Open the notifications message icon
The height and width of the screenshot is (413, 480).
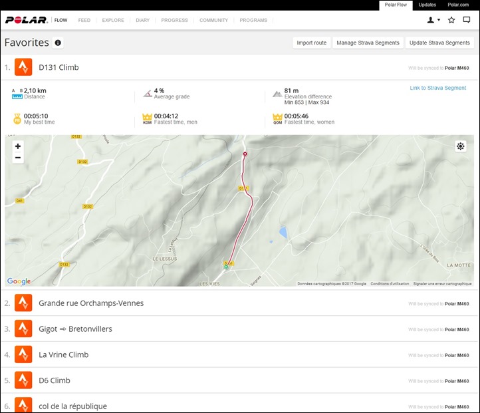(x=467, y=20)
